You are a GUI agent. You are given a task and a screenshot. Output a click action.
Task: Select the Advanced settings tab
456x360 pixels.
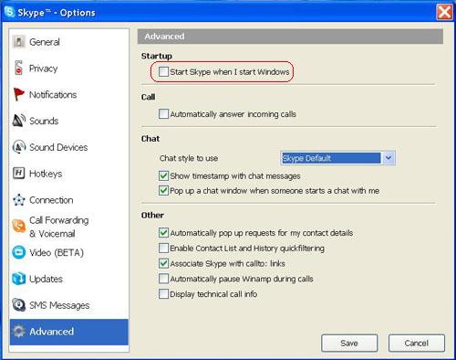click(69, 332)
